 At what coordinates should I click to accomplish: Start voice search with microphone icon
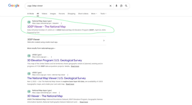point(116,6)
